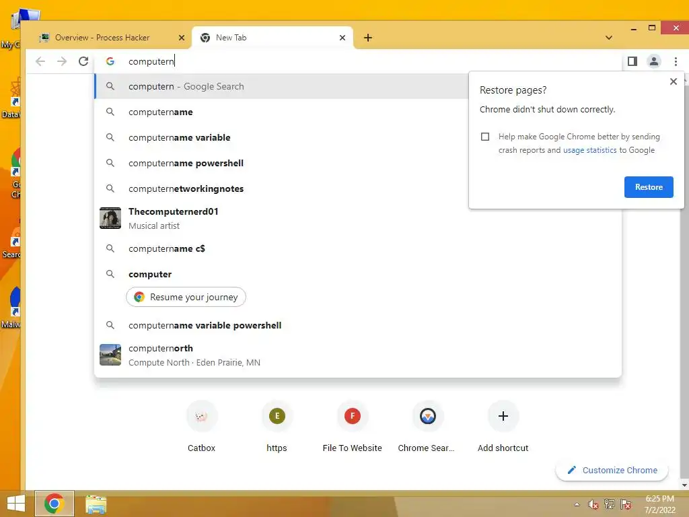Open the usage statistics link

[x=589, y=150]
